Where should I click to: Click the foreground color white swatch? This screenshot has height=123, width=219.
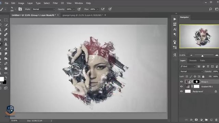pos(2,79)
